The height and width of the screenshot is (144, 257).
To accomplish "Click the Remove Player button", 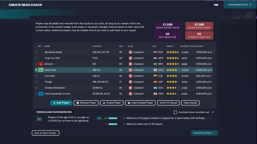I will [x=86, y=103].
